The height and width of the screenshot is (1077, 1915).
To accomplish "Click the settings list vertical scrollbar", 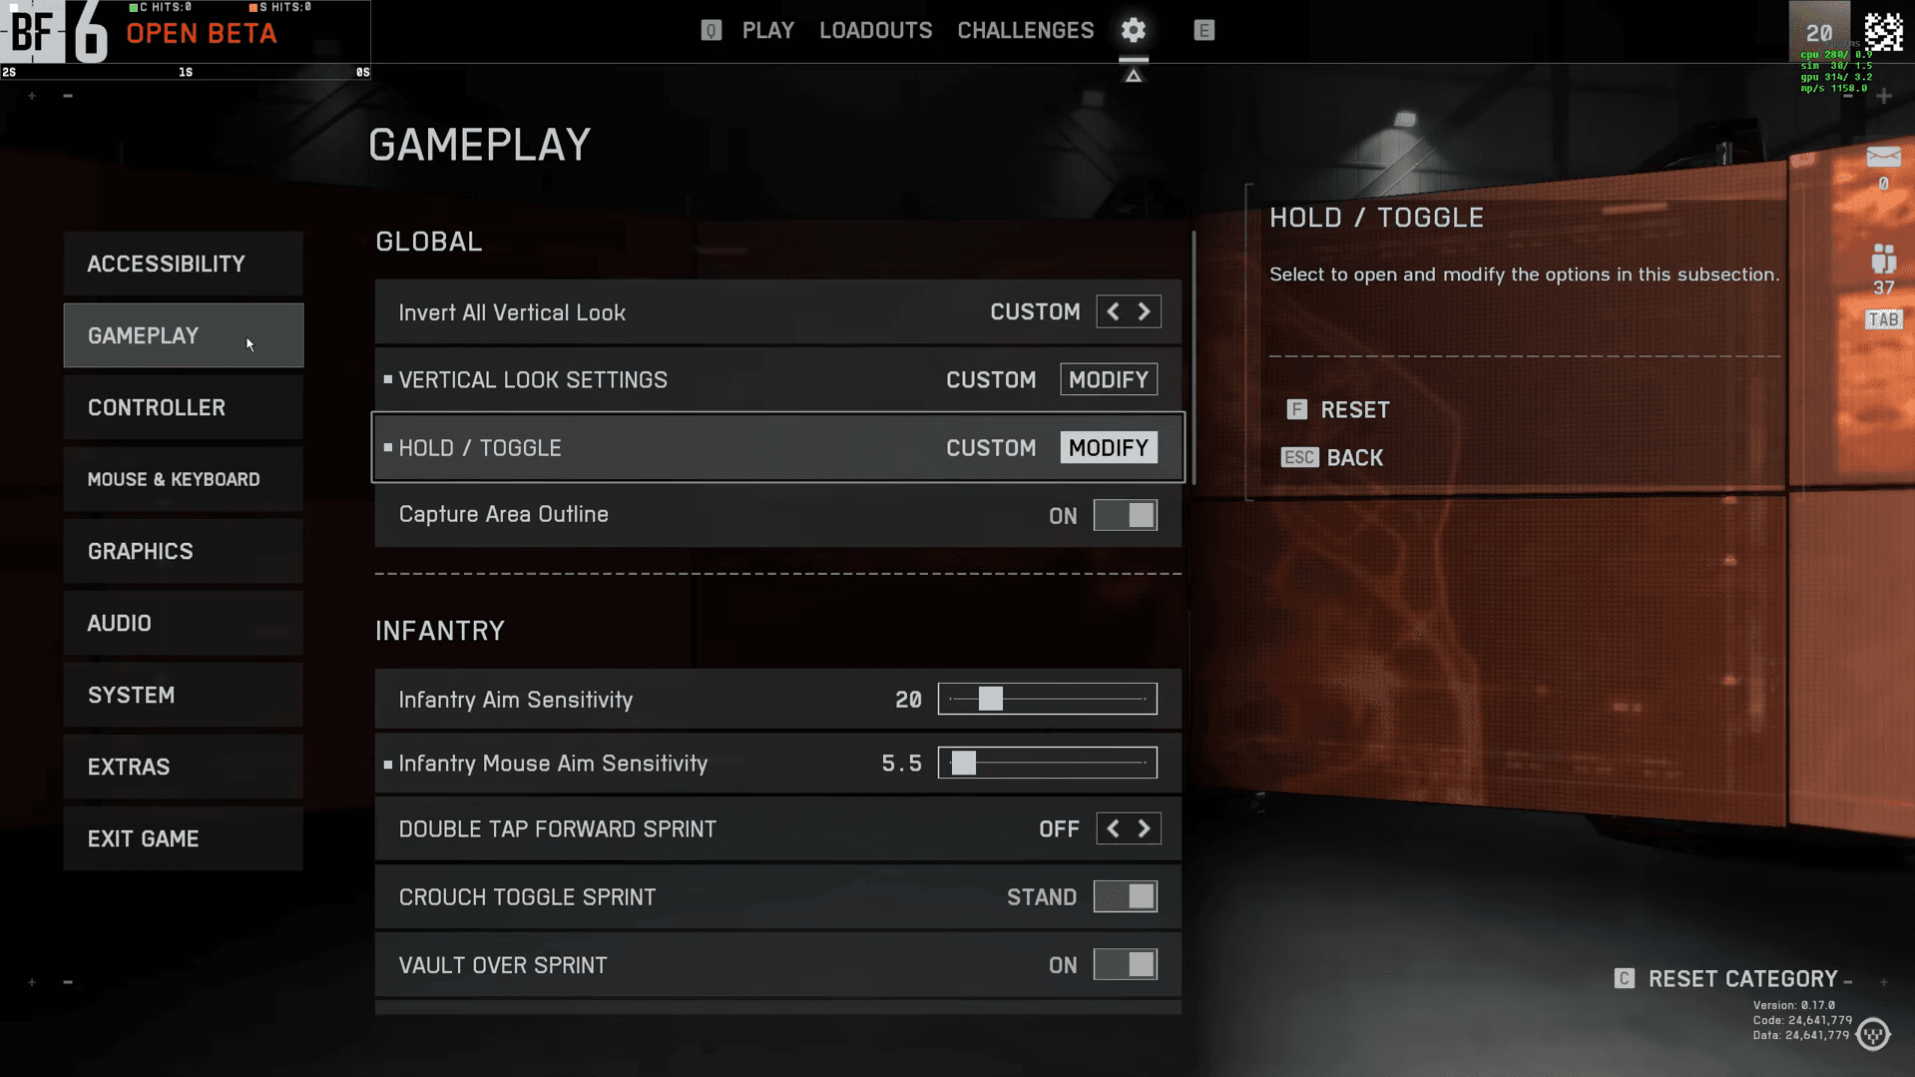I will 1194,359.
